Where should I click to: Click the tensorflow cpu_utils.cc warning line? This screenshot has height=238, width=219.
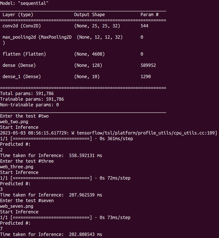(108, 133)
